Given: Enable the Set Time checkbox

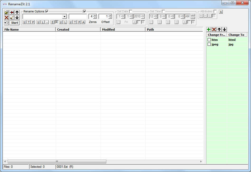Looking at the screenshot, I should [x=163, y=11].
